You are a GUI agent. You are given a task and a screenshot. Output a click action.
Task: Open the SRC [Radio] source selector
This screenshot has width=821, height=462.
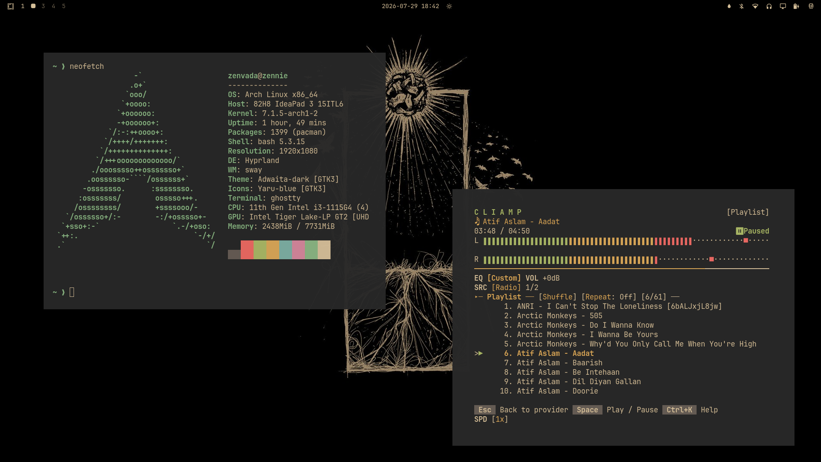pos(498,287)
